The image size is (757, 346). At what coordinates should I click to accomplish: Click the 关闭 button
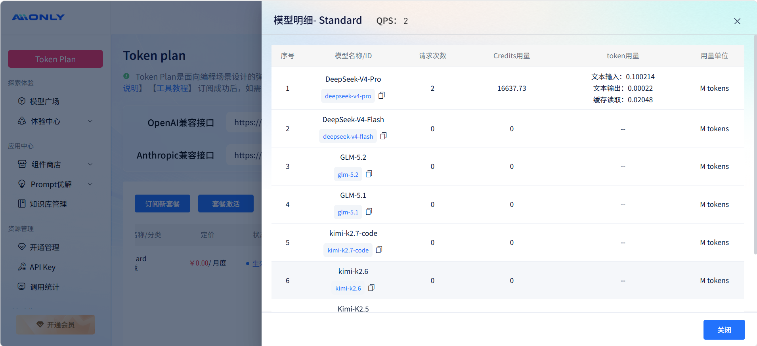724,330
